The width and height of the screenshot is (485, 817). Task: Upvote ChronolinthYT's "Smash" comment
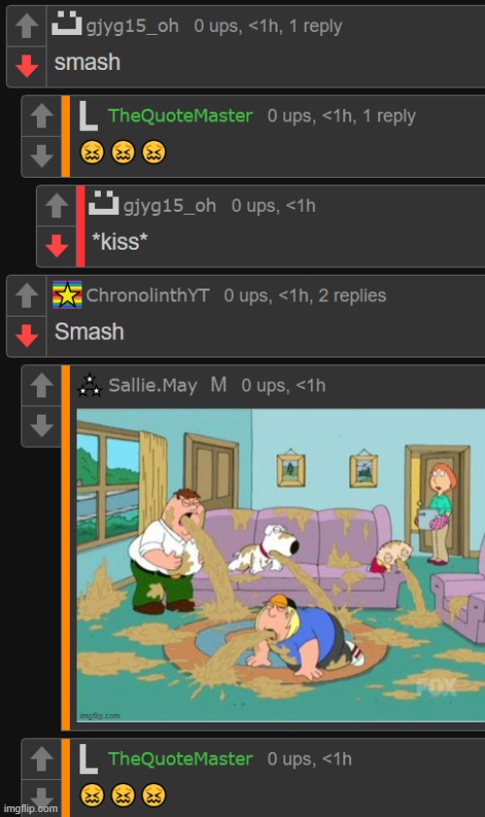26,295
